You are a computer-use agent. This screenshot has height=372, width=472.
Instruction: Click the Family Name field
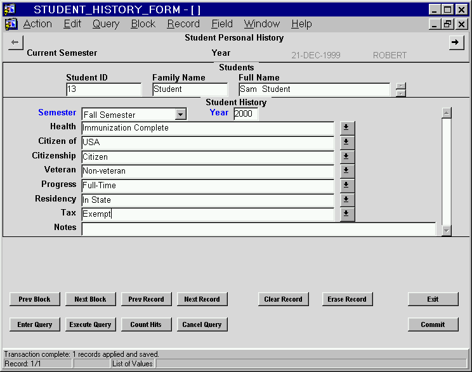point(190,89)
